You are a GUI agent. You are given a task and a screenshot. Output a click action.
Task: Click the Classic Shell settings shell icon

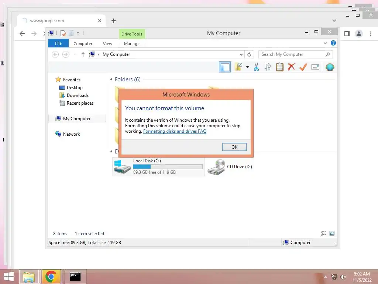tap(330, 67)
